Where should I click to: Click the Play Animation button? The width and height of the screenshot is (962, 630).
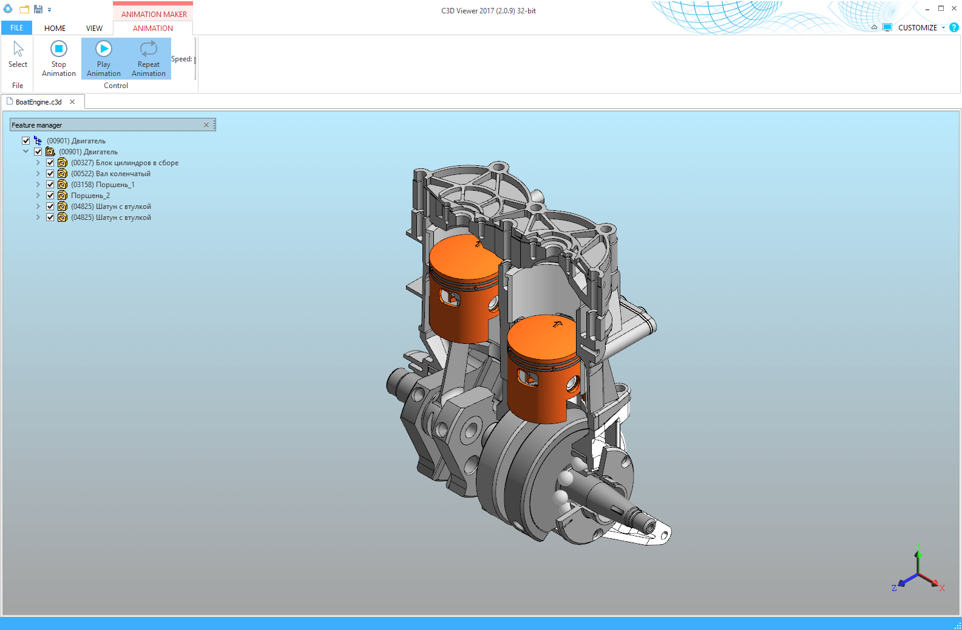coord(104,58)
